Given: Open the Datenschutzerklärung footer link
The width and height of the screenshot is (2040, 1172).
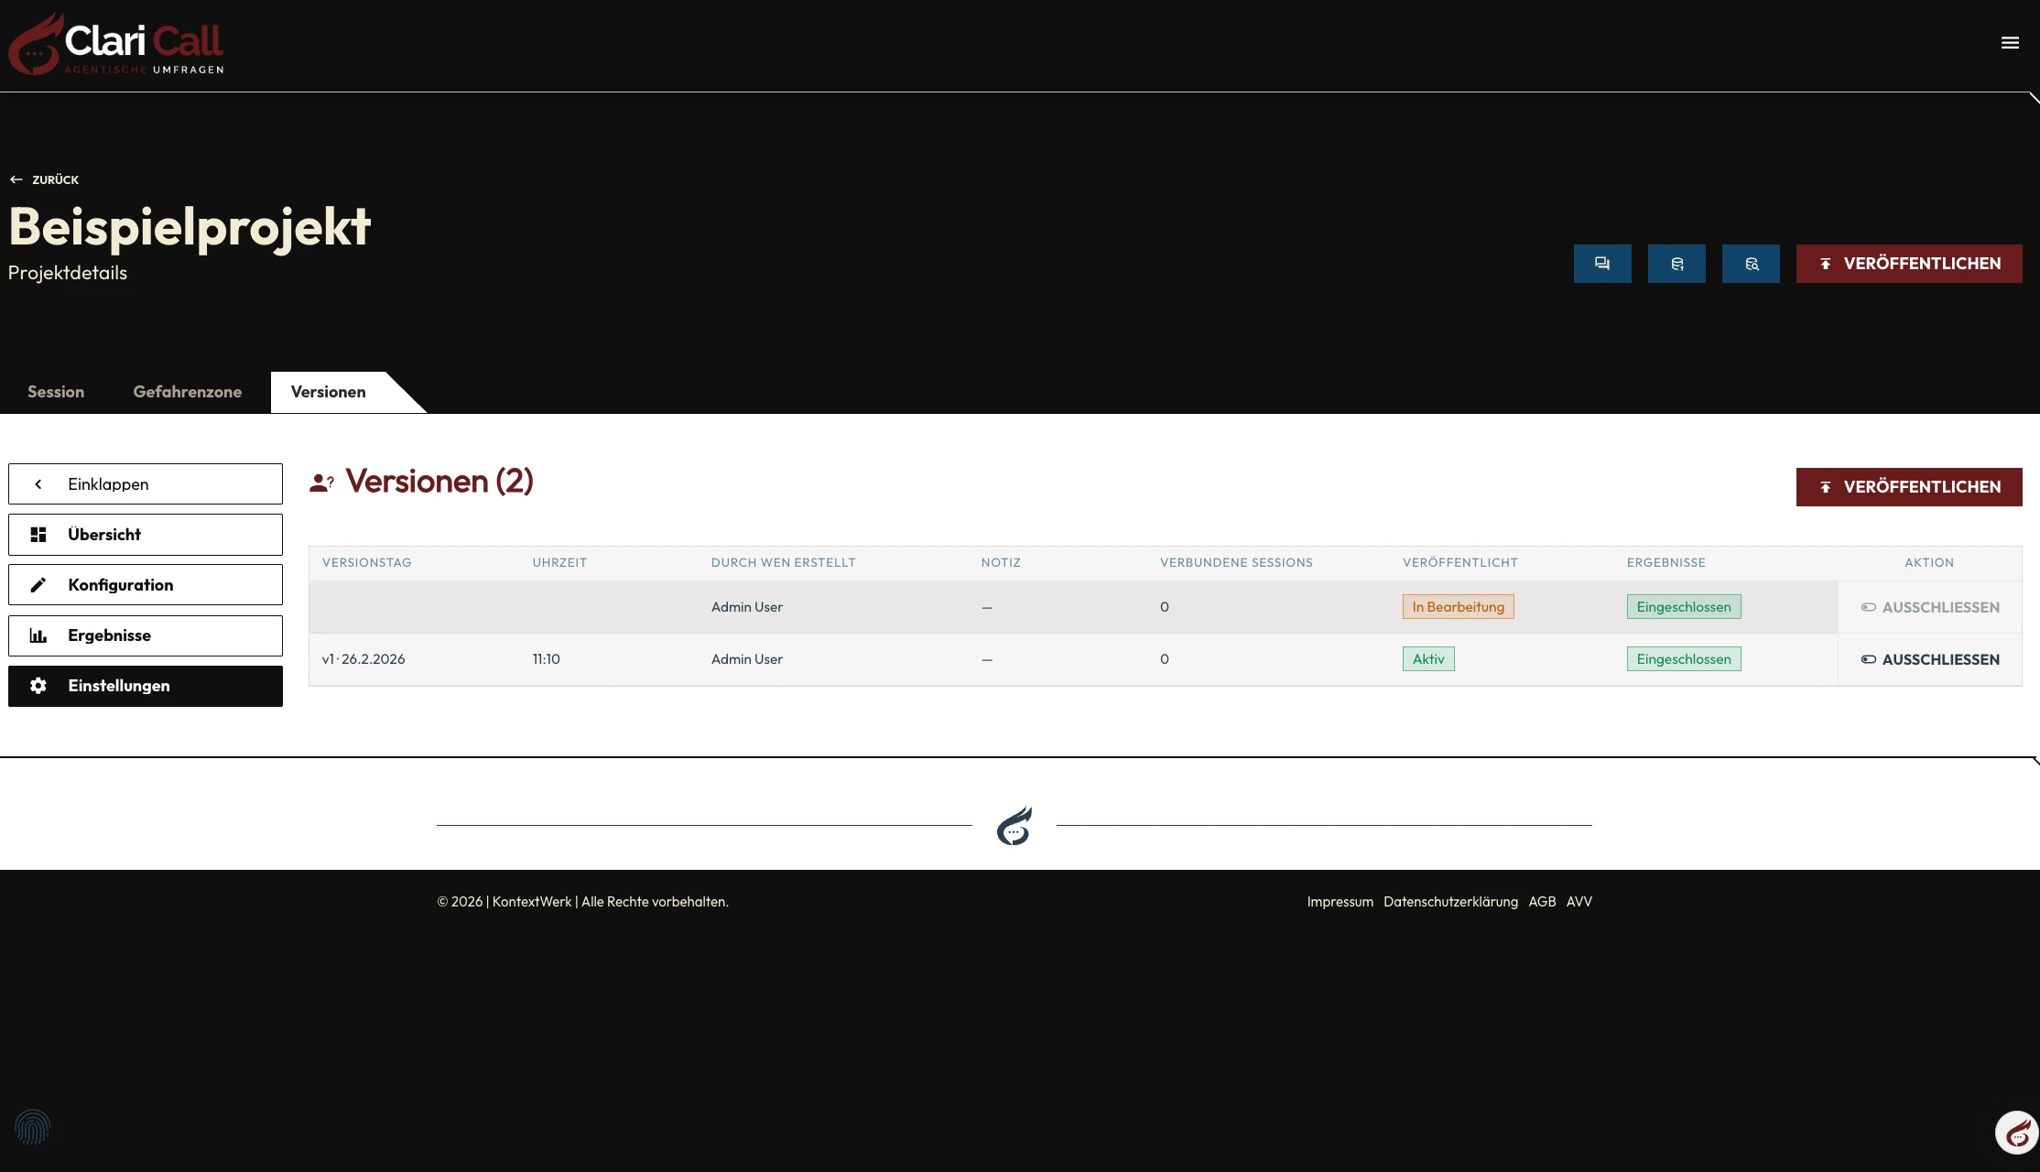Looking at the screenshot, I should pos(1450,902).
